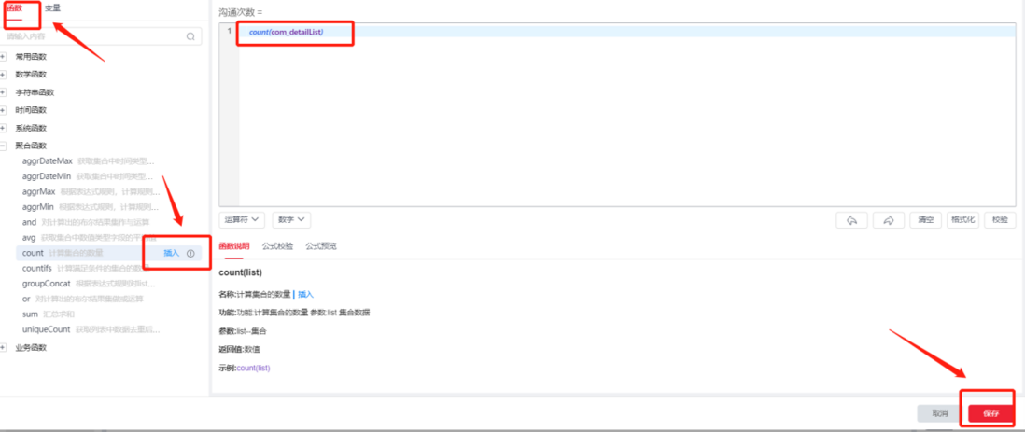This screenshot has width=1025, height=432.
Task: Click 插入 link on the count row
Action: pos(171,253)
